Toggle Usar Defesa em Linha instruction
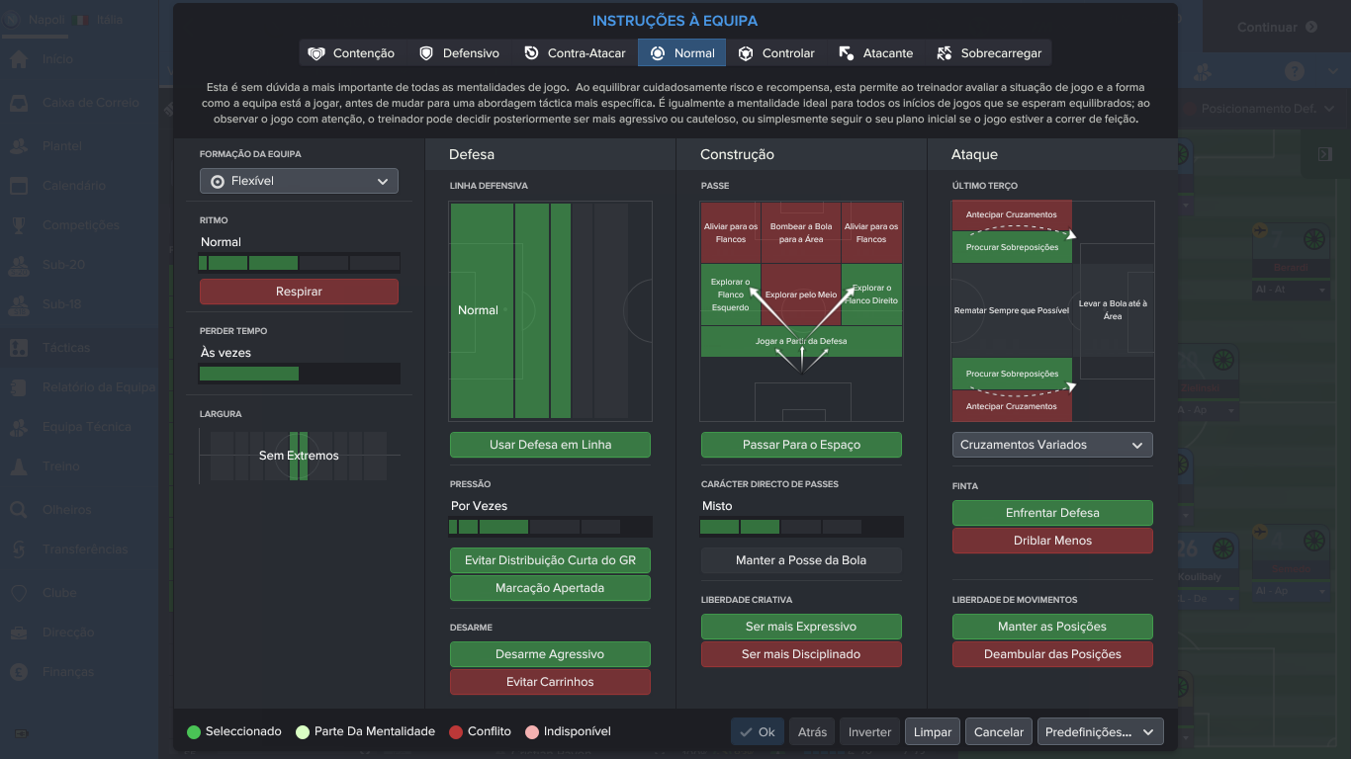1351x759 pixels. click(550, 445)
